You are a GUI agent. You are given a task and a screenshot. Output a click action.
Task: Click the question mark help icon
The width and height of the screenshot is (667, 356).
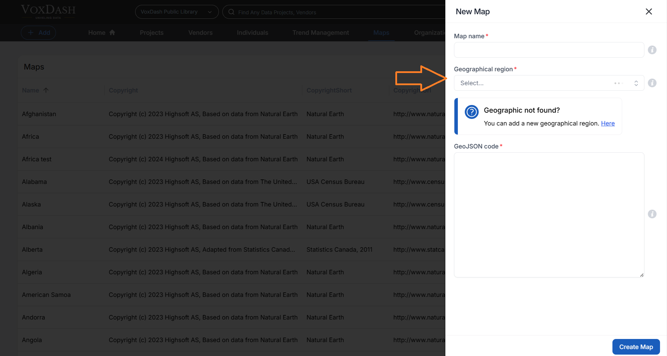[x=471, y=112]
